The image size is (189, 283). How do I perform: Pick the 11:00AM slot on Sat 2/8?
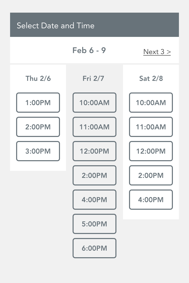[151, 127]
